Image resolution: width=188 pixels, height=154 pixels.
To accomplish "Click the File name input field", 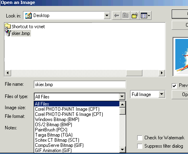I will coord(80,85).
